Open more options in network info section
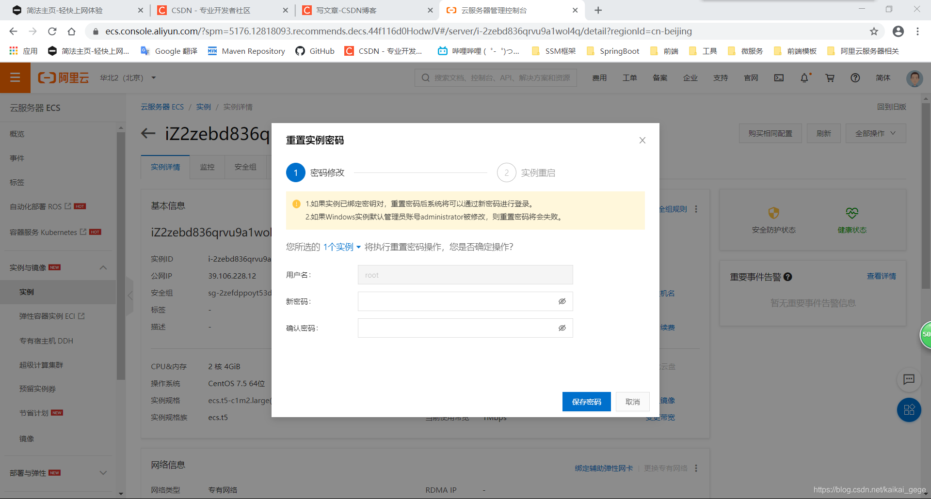The width and height of the screenshot is (931, 499). pyautogui.click(x=696, y=468)
